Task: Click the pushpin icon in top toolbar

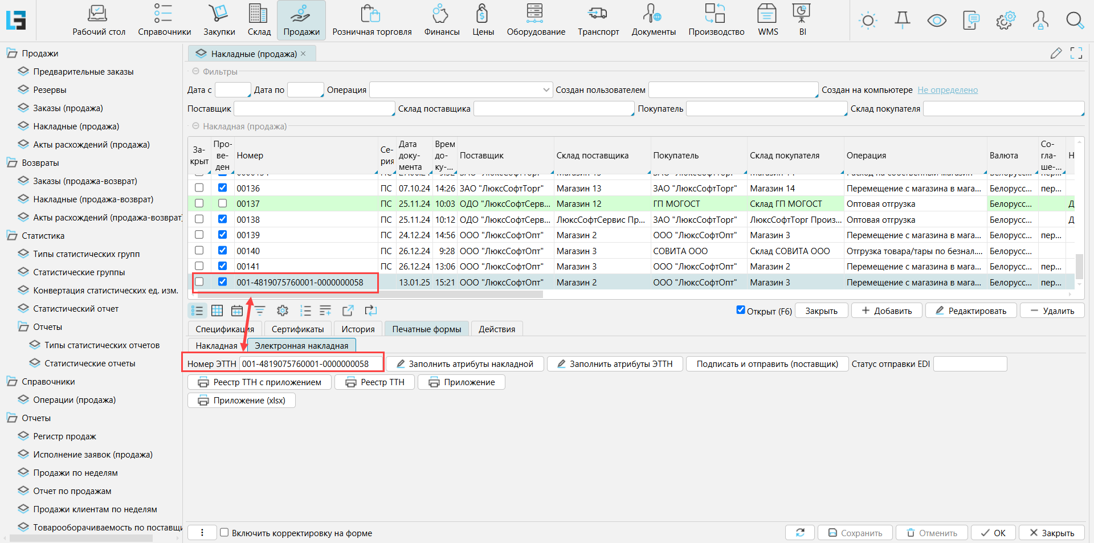Action: 902,21
